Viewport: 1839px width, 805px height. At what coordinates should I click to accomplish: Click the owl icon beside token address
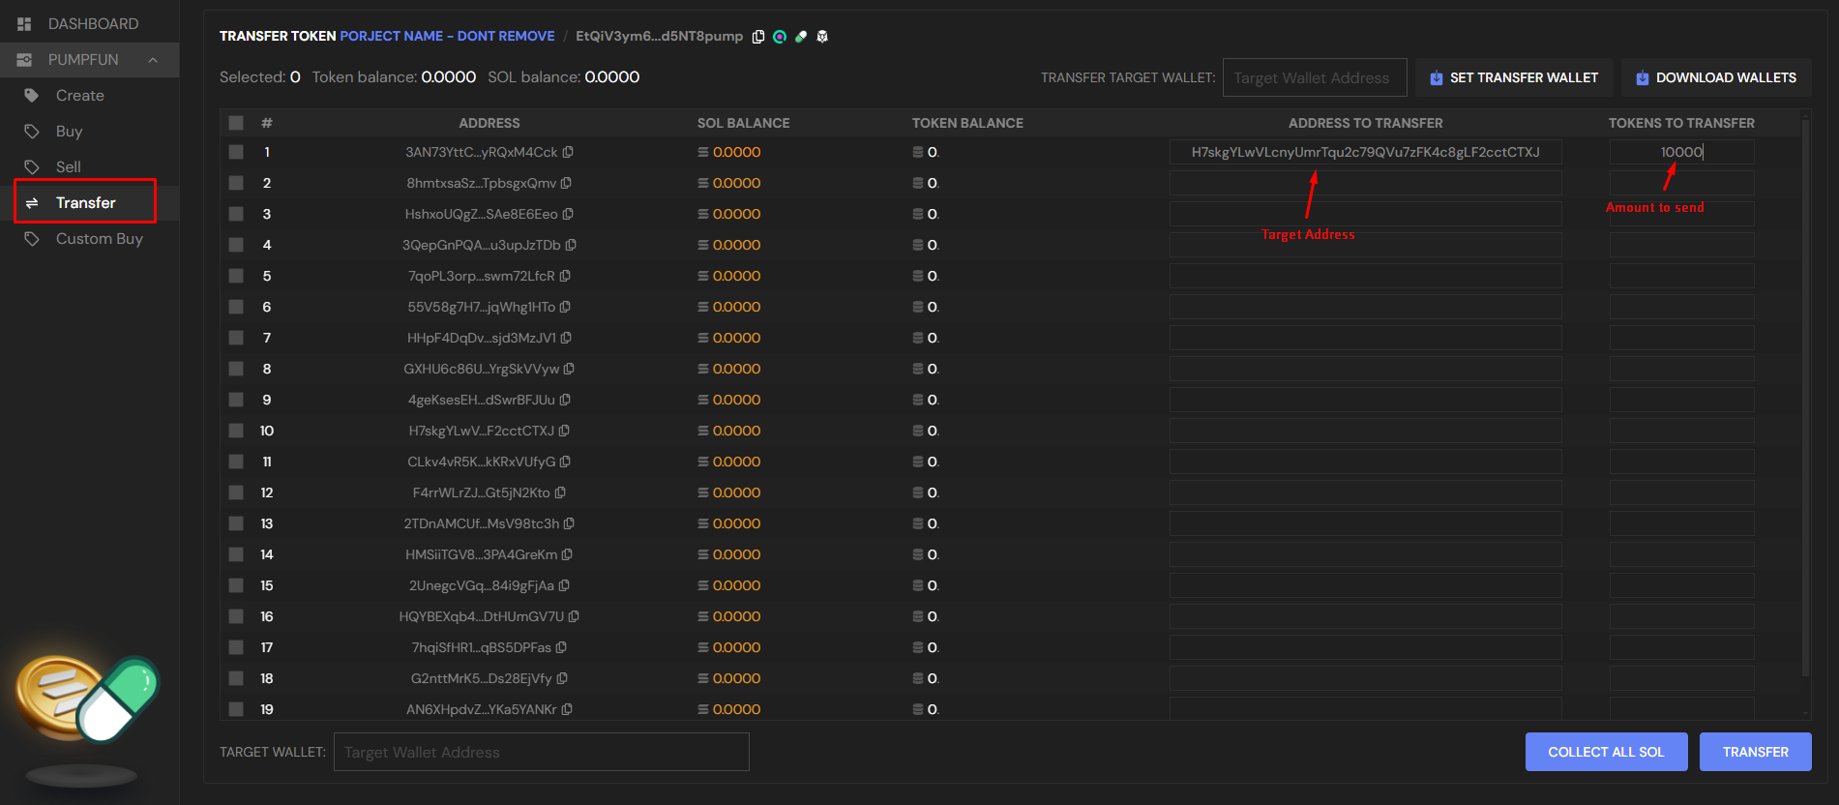click(x=822, y=37)
